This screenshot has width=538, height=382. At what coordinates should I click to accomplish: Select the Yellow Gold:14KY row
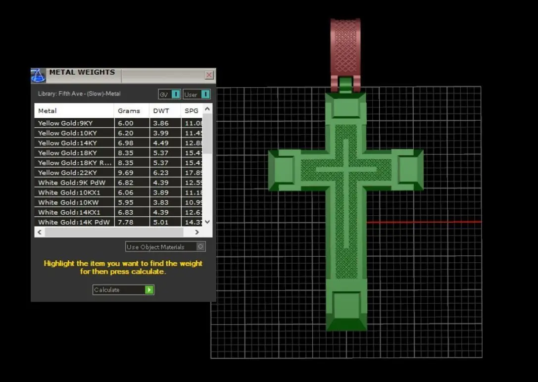(118, 143)
